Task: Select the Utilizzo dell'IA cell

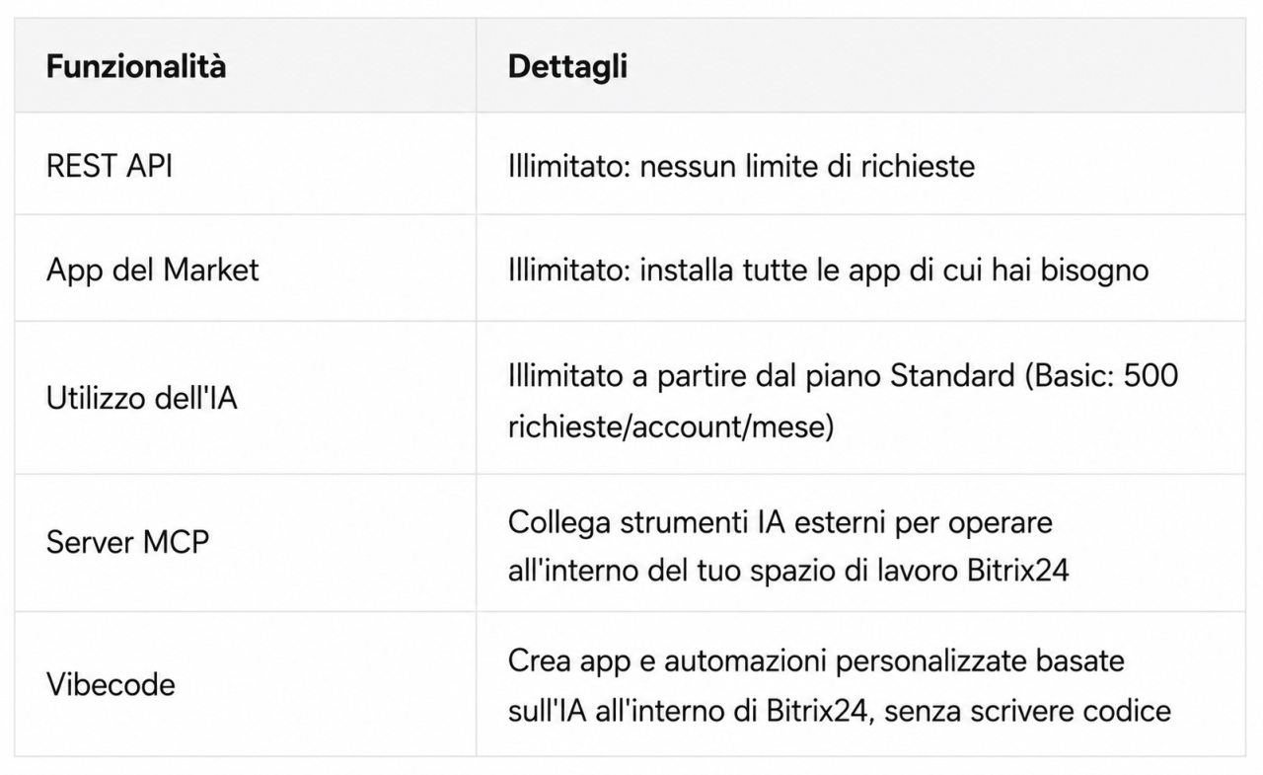Action: coord(142,400)
